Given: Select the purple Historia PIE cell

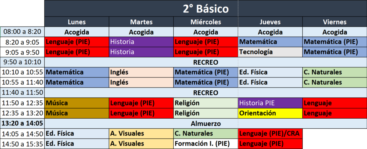Looking at the screenshot, I should click(x=270, y=103).
